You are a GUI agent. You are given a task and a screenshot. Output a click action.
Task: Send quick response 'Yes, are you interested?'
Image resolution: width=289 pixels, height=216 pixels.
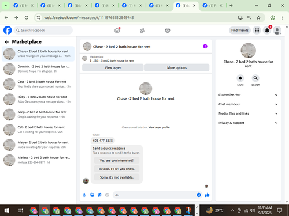pos(117,161)
